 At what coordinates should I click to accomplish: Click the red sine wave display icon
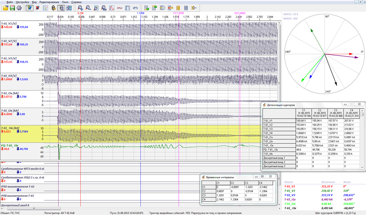[x=112, y=8]
